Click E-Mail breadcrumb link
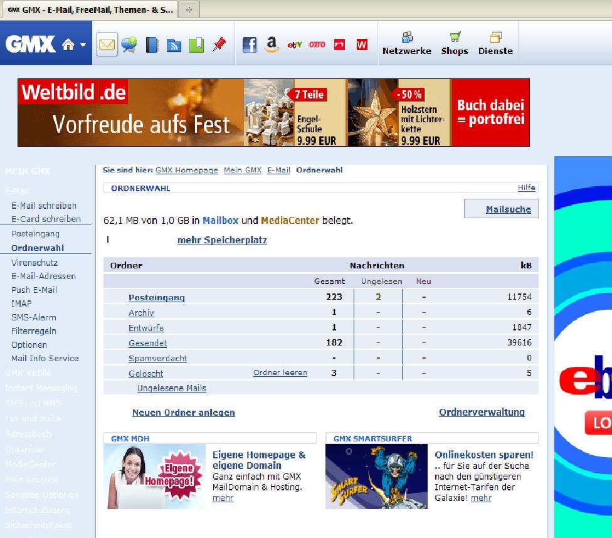The image size is (612, 538). pyautogui.click(x=278, y=170)
